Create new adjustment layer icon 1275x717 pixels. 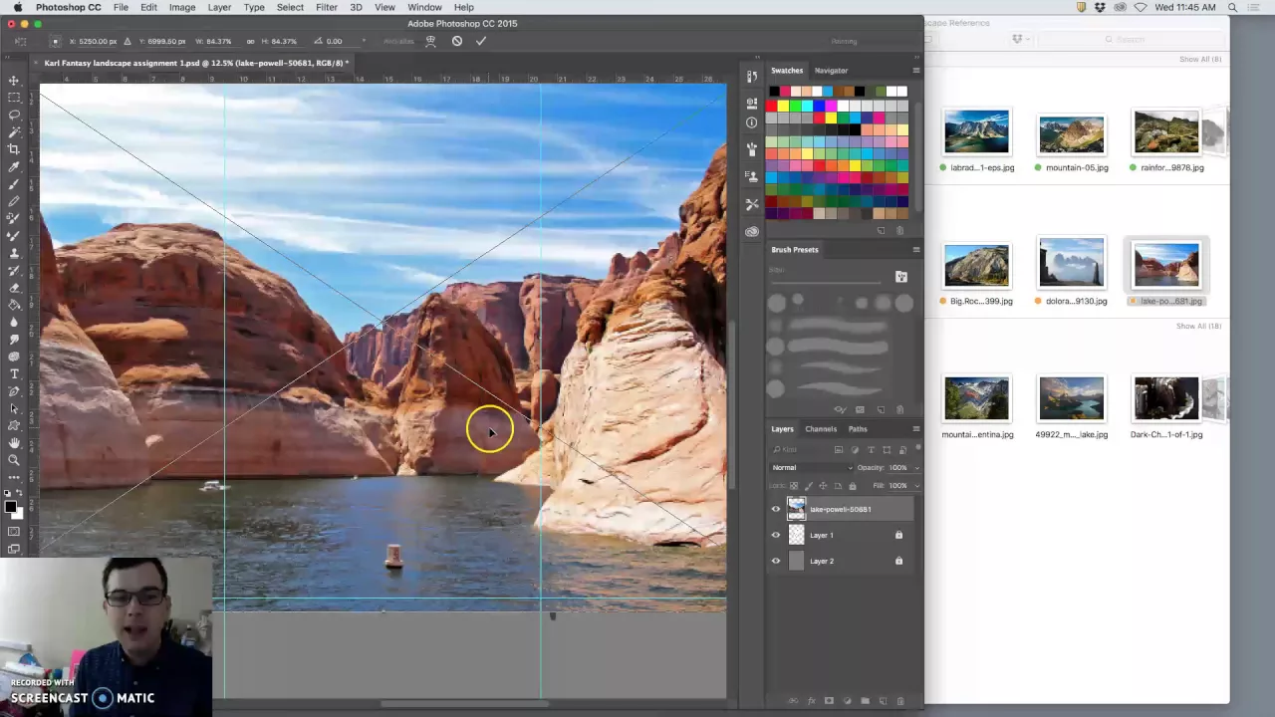point(847,701)
